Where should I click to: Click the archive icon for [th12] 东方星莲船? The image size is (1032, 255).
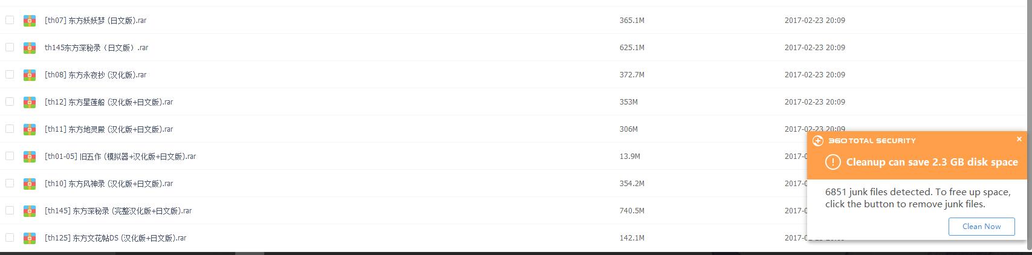coord(30,102)
